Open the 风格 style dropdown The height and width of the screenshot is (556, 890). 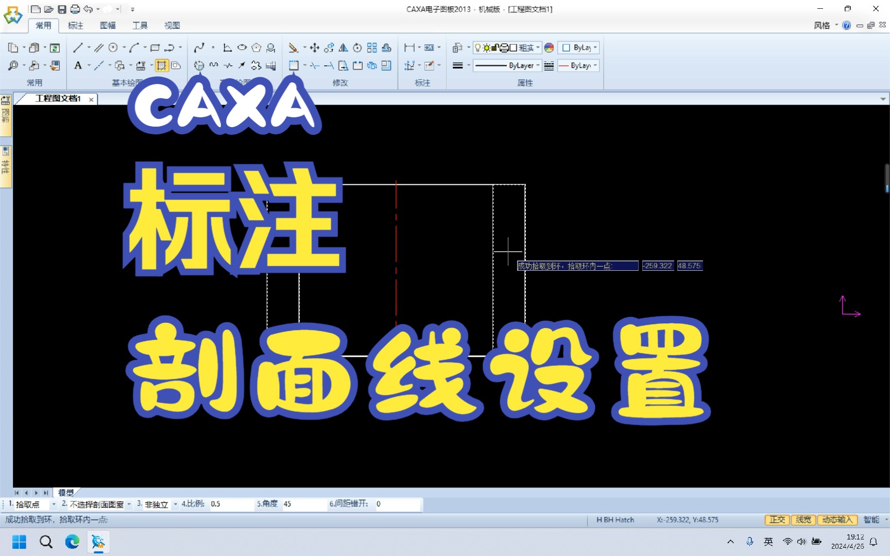point(826,25)
